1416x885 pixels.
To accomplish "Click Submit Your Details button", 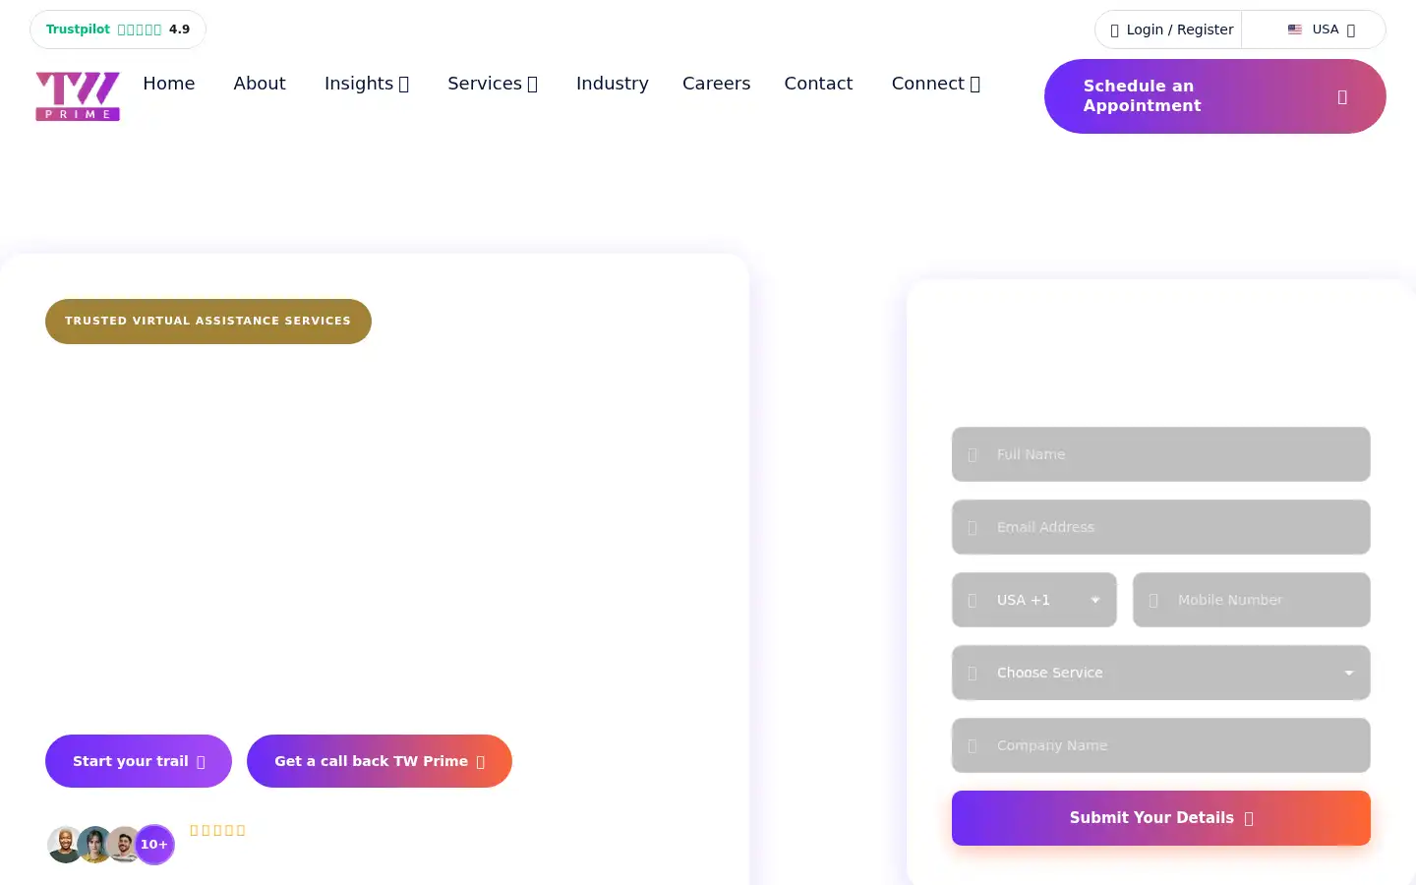I will 1161,818.
